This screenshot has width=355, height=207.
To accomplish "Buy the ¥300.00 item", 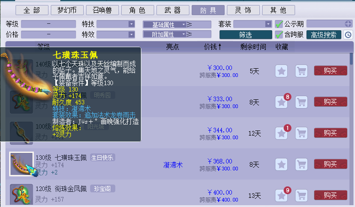I will (x=331, y=71).
